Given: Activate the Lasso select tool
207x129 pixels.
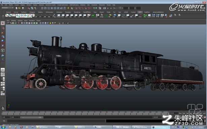Looking at the screenshot, I should tap(3, 28).
